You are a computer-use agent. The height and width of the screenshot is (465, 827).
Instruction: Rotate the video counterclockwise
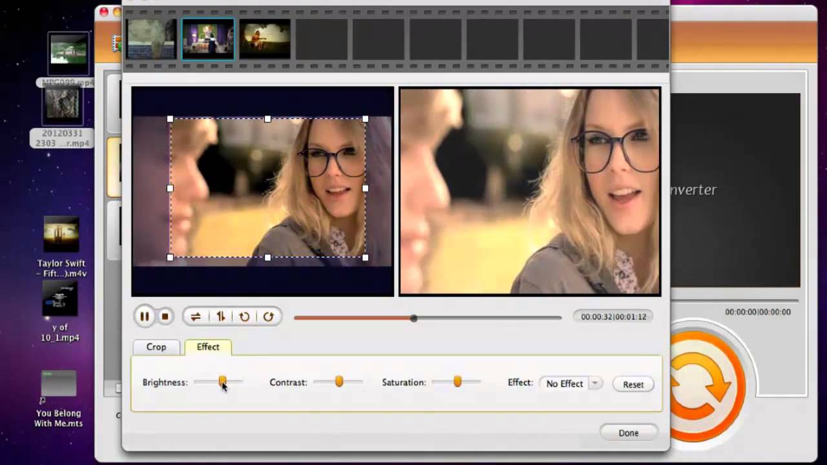click(x=244, y=316)
